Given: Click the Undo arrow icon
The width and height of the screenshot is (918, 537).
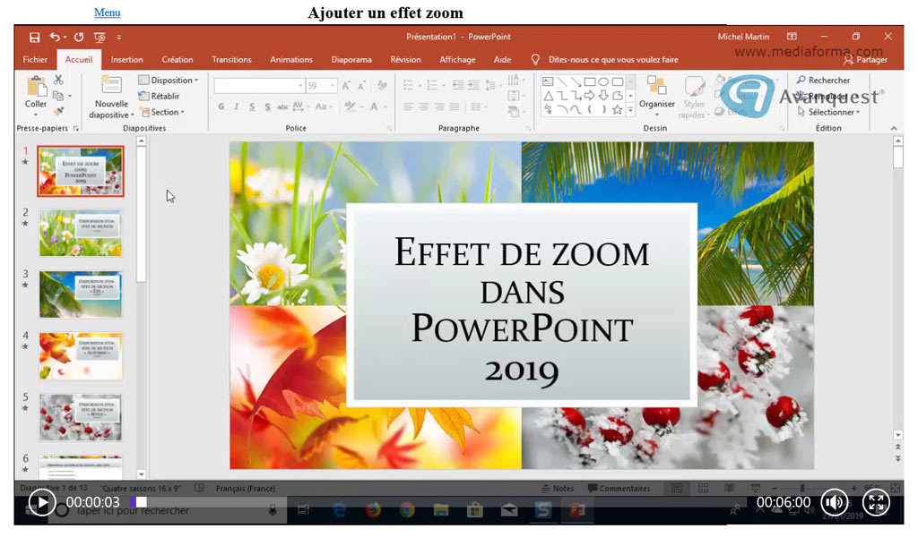Looking at the screenshot, I should click(x=56, y=37).
